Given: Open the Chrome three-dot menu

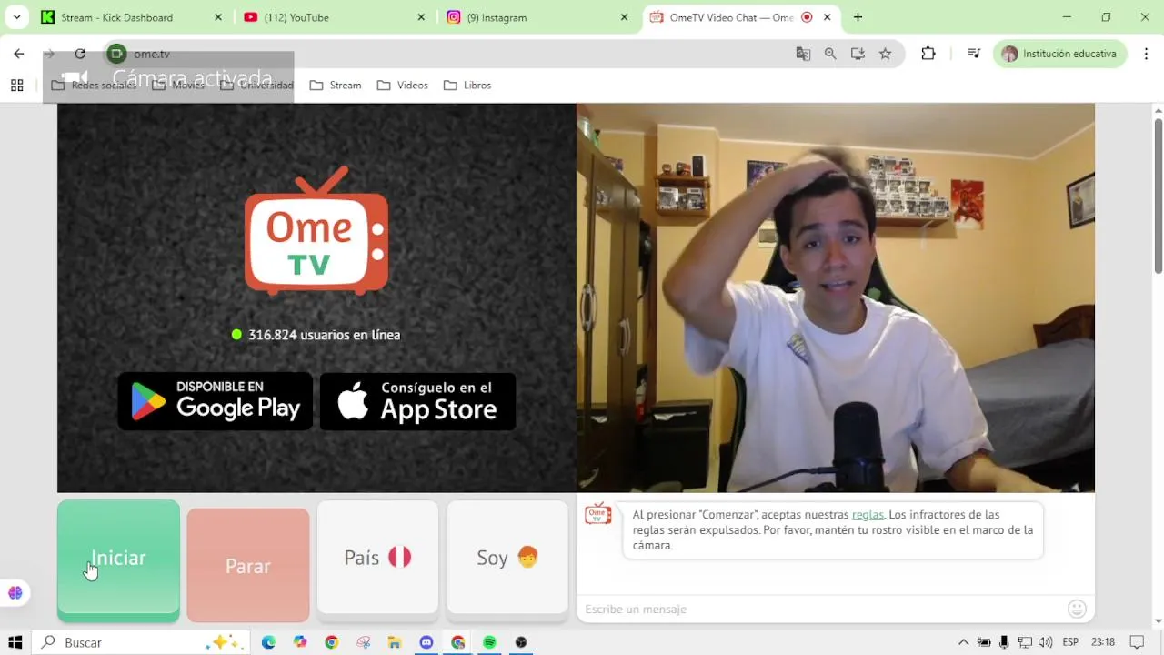Looking at the screenshot, I should [1146, 54].
